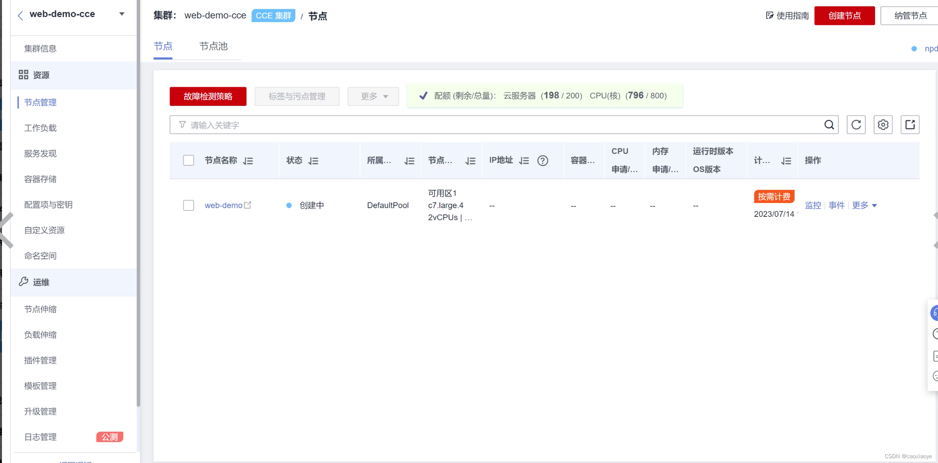Sort by IP地址 column icon
Viewport: 938px width, 463px height.
click(x=524, y=161)
